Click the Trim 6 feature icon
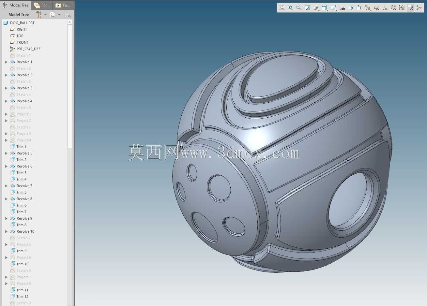 tap(12, 205)
